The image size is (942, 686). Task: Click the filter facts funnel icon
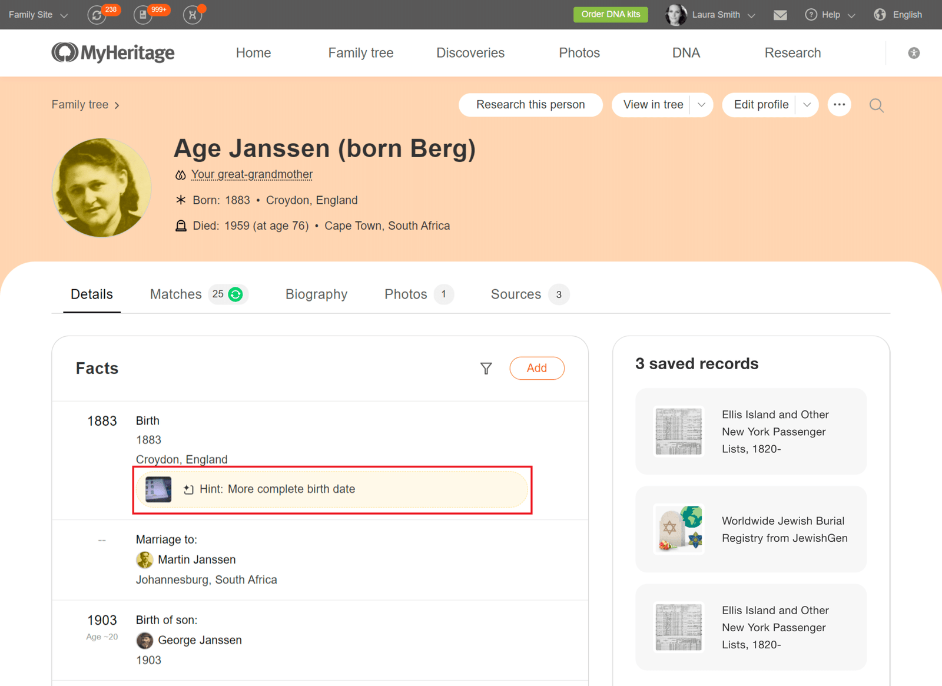[486, 369]
